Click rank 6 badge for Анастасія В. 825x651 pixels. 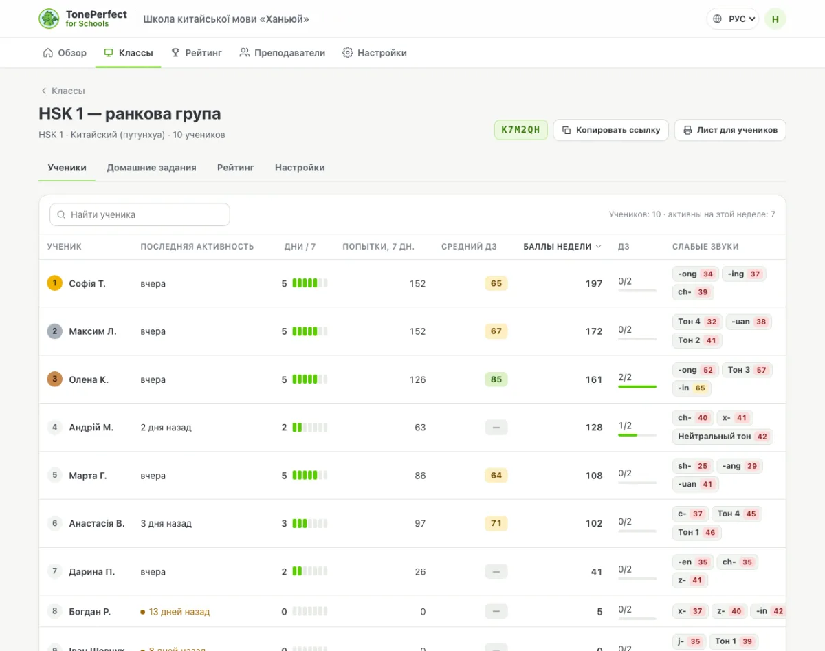(x=55, y=523)
